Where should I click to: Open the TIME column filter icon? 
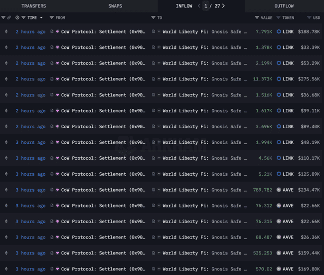[x=23, y=17]
